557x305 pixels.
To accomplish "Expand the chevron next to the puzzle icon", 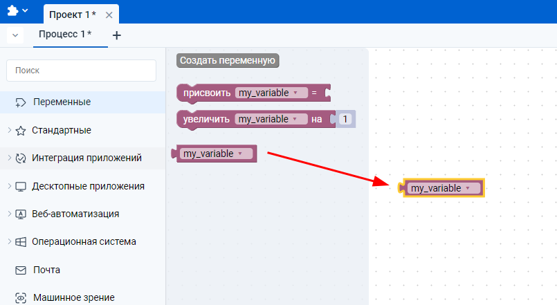I will (x=25, y=10).
